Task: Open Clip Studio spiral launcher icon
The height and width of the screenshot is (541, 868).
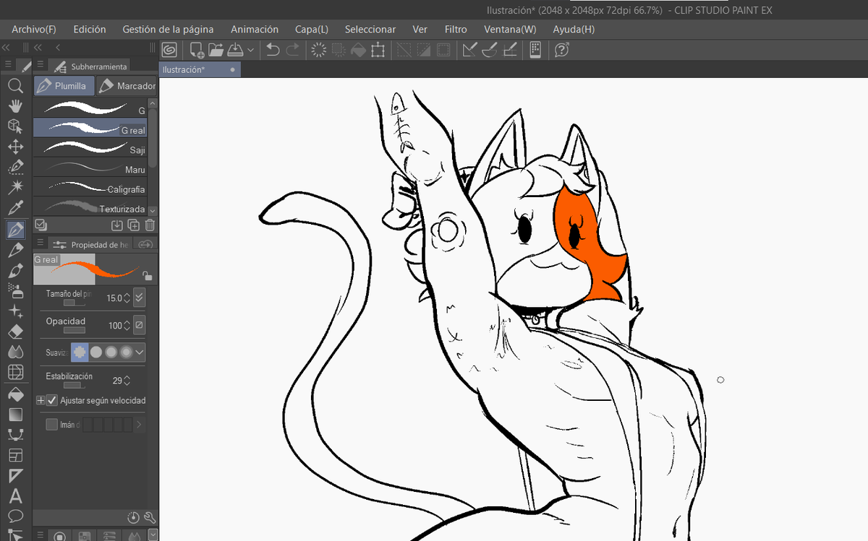Action: coord(169,50)
